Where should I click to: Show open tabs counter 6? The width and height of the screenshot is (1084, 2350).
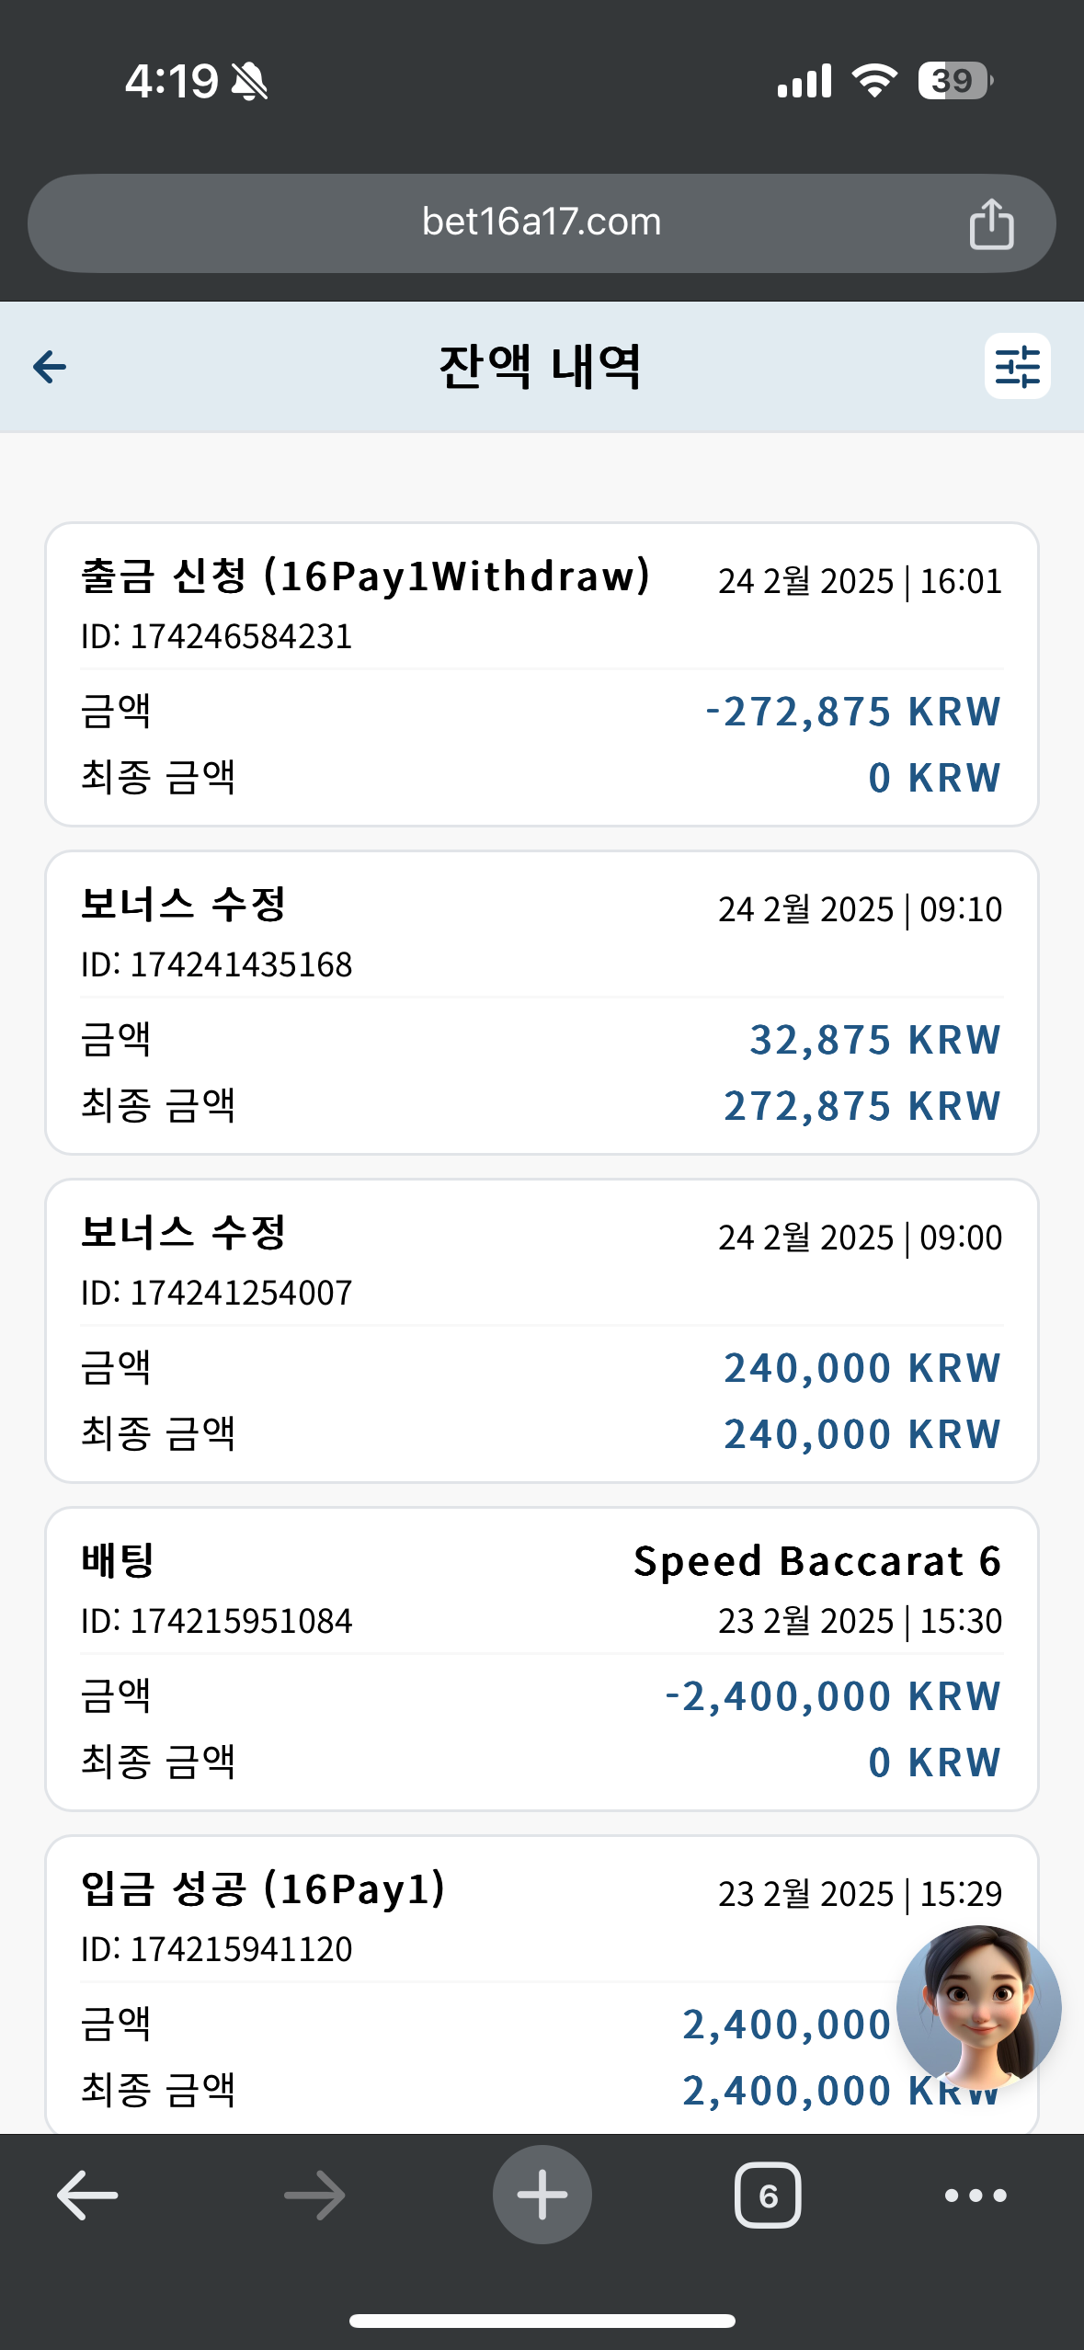768,2196
